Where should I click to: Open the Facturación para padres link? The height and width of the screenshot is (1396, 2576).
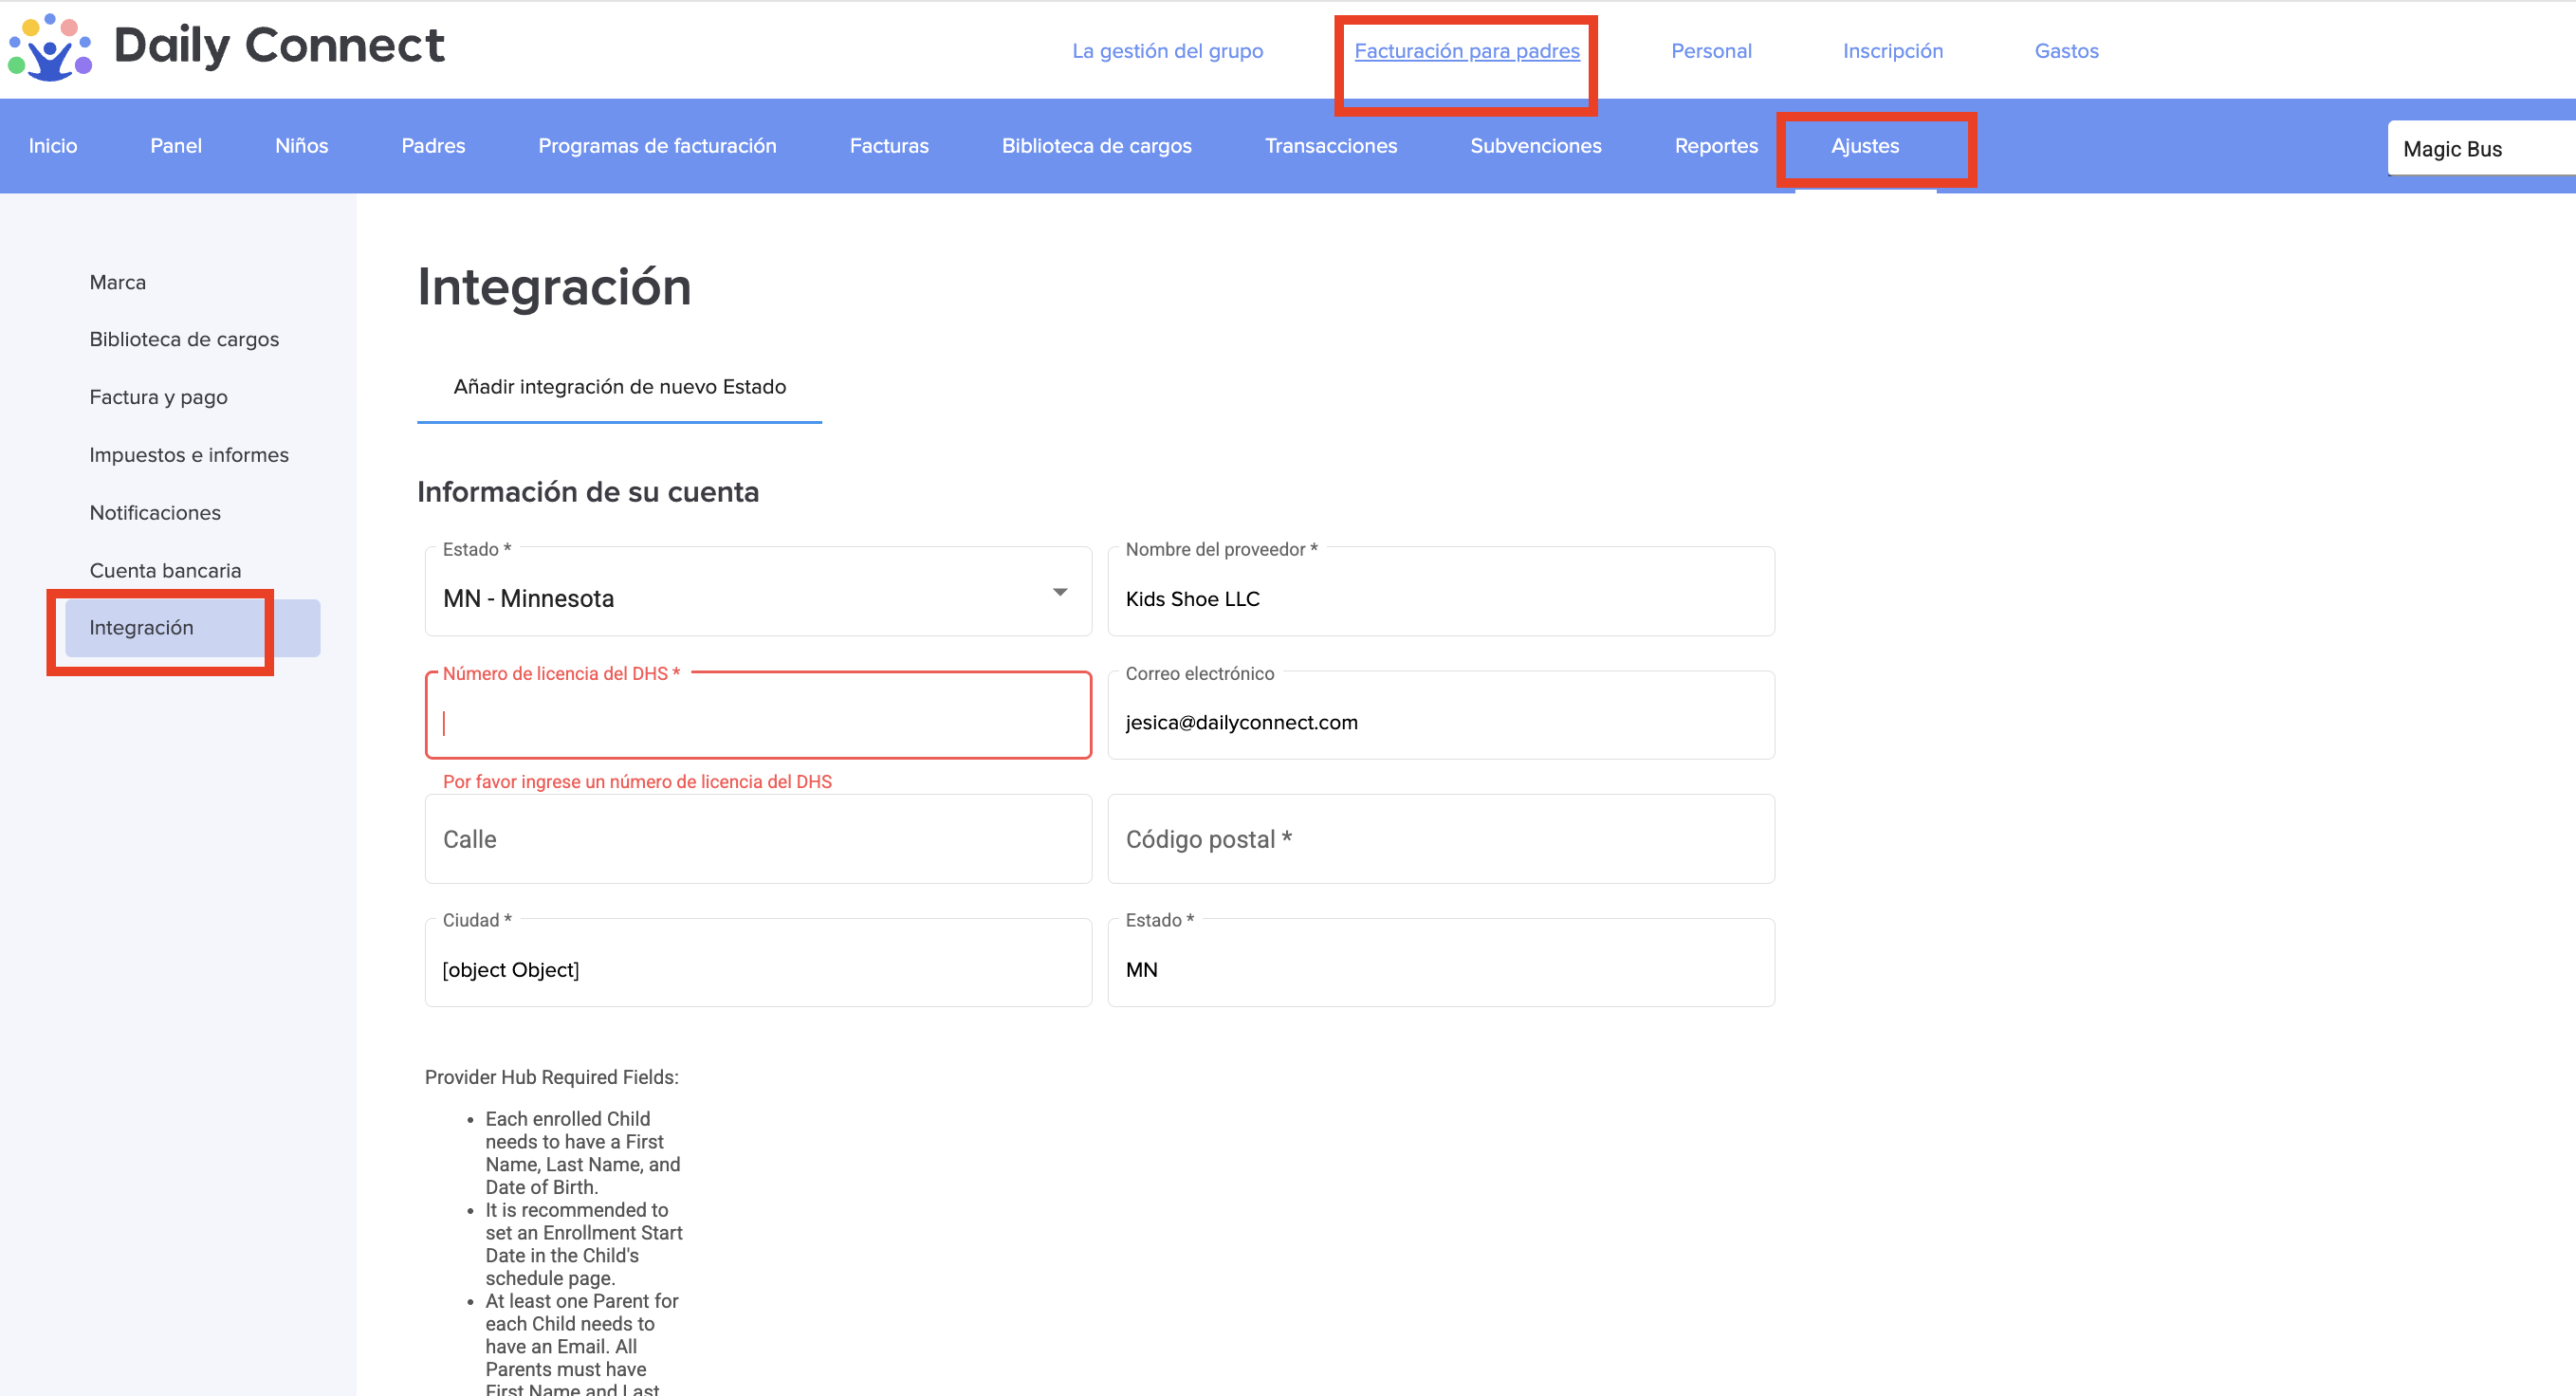(x=1466, y=51)
